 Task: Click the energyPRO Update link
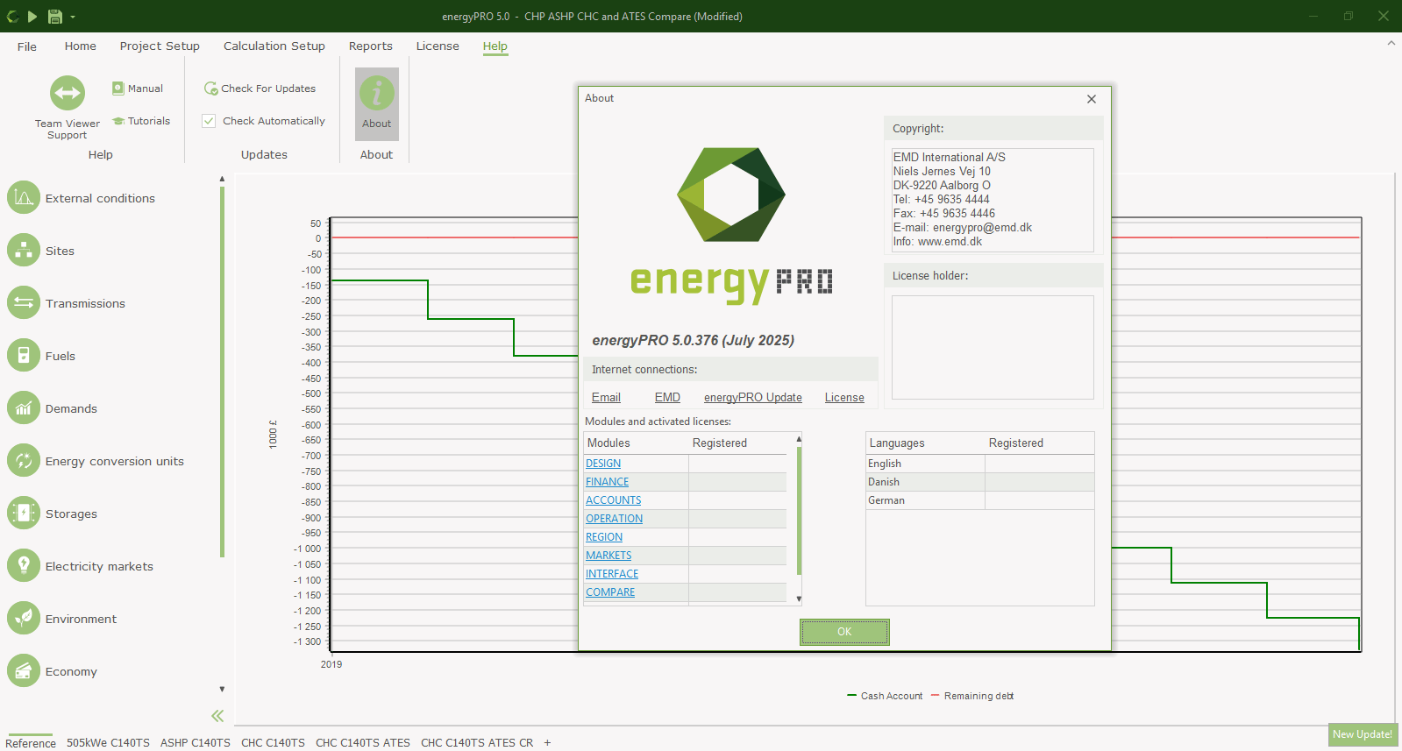click(753, 398)
